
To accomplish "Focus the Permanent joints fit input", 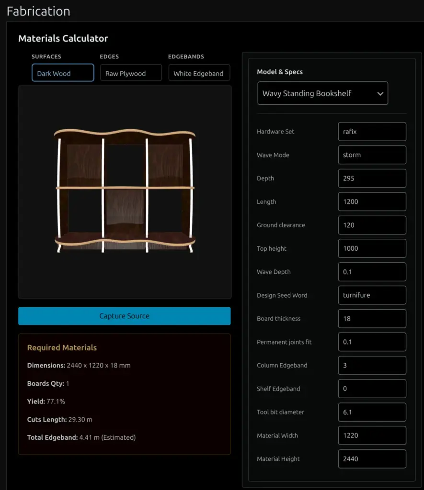I will point(372,342).
